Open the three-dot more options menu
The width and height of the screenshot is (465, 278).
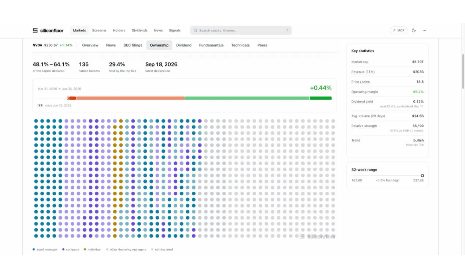424,30
